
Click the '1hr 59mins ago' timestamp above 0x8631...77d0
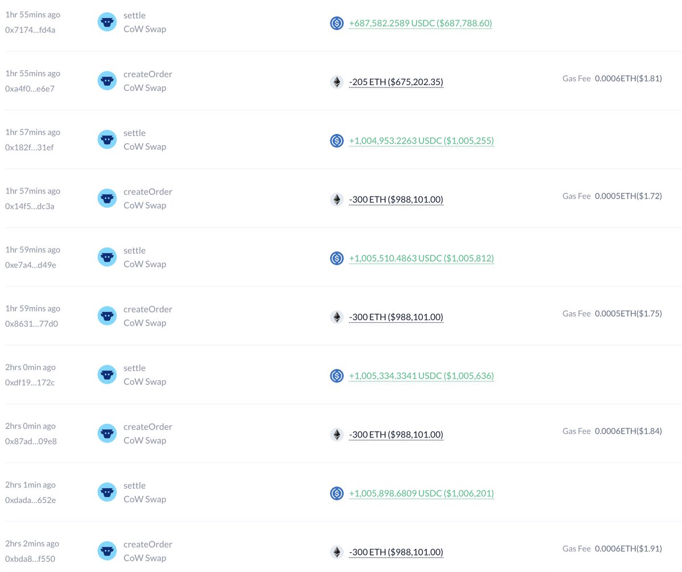tap(32, 309)
